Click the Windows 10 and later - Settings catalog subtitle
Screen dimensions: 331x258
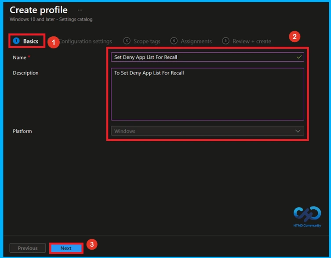coord(51,19)
